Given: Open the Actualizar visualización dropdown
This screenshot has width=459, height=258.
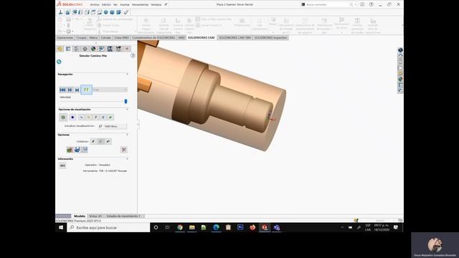Looking at the screenshot, I should click(x=113, y=126).
